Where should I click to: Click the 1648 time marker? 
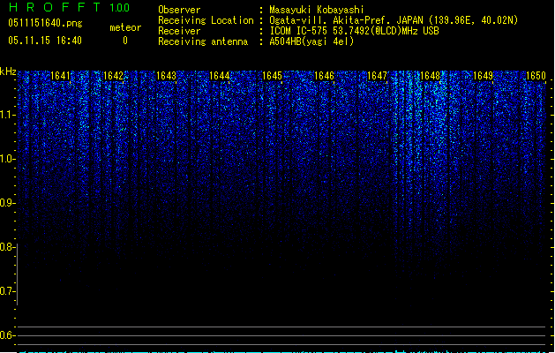[430, 76]
